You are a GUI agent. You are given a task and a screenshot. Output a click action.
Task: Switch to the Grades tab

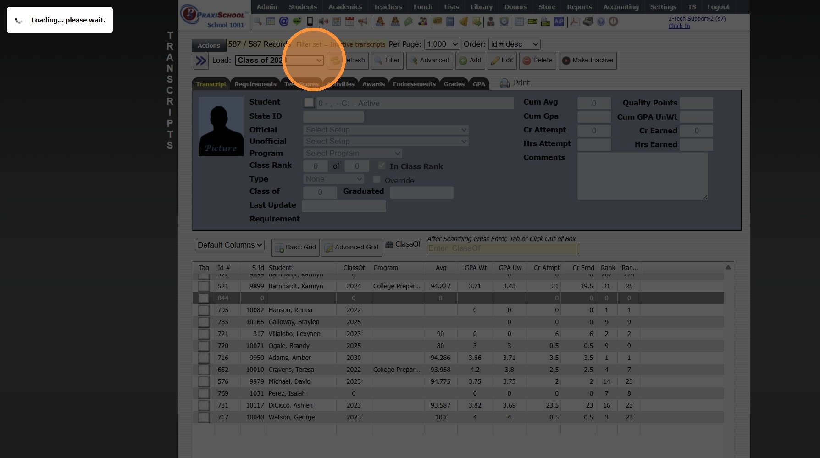[454, 84]
